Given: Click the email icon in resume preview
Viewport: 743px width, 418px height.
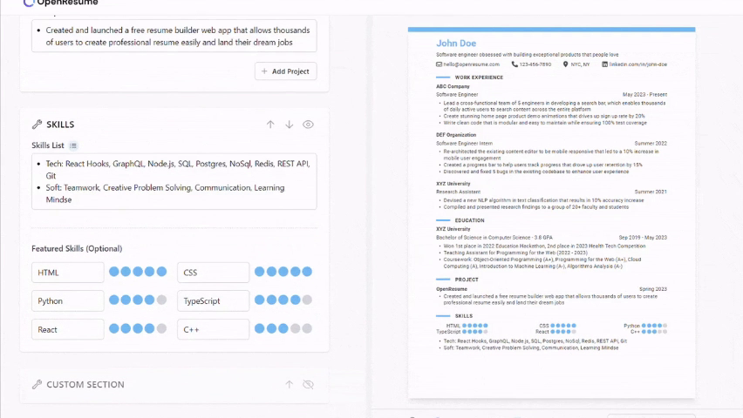Looking at the screenshot, I should point(439,64).
